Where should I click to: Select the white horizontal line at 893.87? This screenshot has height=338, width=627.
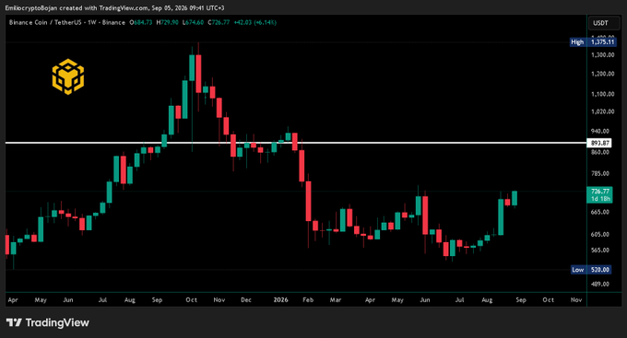pos(296,143)
